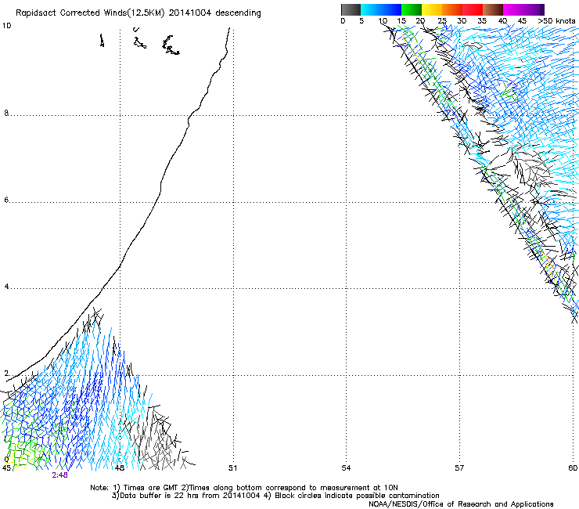
Task: Click the legend tick label '25'
Action: (442, 20)
